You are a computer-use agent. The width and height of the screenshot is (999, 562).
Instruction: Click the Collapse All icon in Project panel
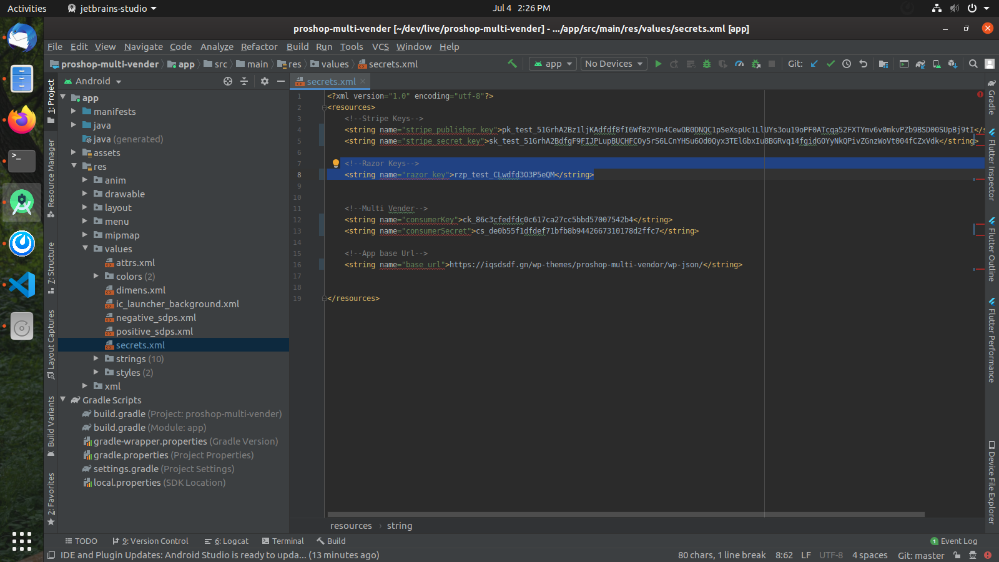[x=244, y=81]
